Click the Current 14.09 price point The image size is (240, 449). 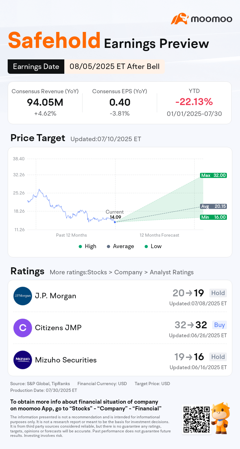[x=115, y=222]
